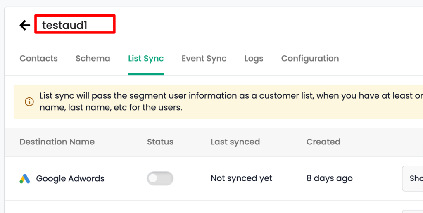Click the Status column header

(160, 142)
